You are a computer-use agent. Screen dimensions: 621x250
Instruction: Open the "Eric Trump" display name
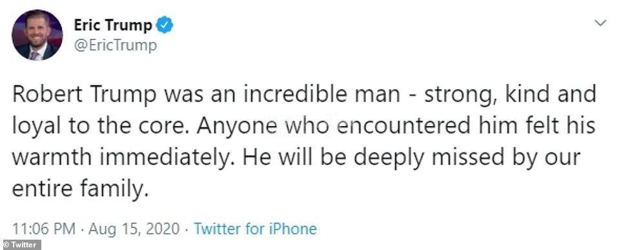pos(113,25)
